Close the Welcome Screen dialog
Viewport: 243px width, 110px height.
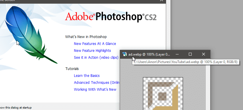[x=162, y=1]
